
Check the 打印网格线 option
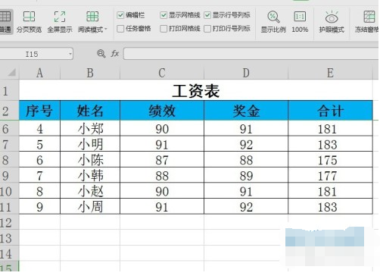click(164, 29)
